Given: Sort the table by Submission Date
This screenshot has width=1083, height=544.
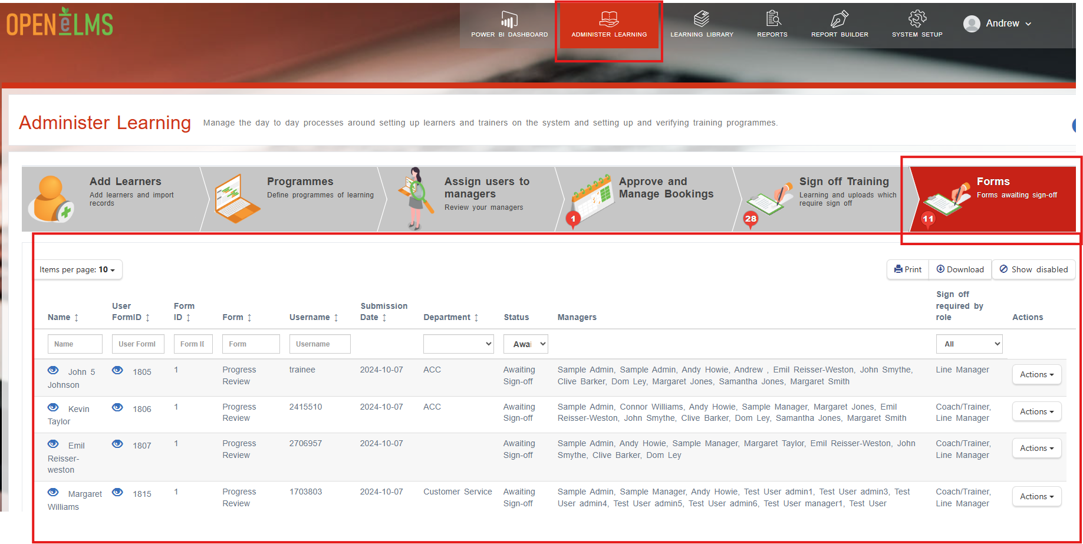Looking at the screenshot, I should [x=383, y=312].
